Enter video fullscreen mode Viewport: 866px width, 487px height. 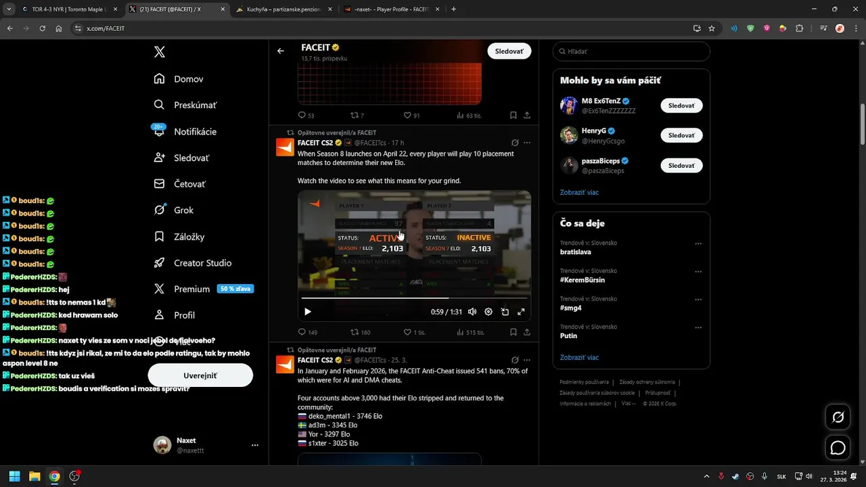coord(521,312)
